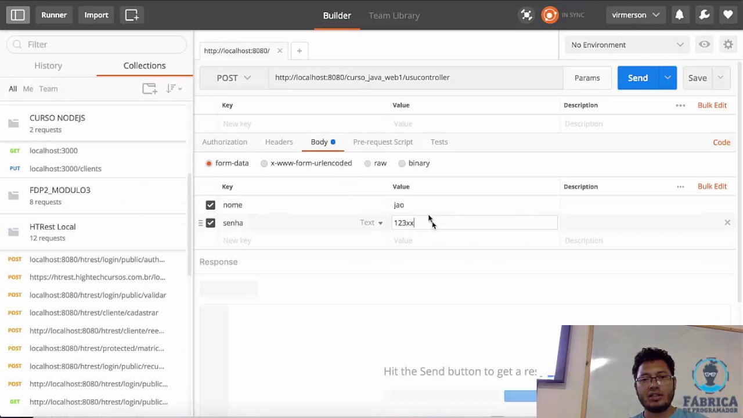Image resolution: width=743 pixels, height=418 pixels.
Task: Toggle the sidebar panel icon
Action: coord(18,15)
